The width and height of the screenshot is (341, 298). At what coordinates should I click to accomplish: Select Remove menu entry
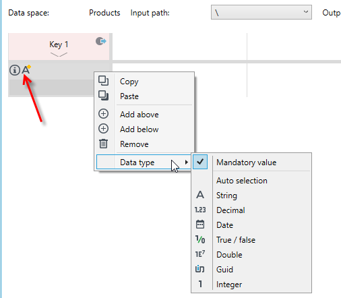[144, 144]
